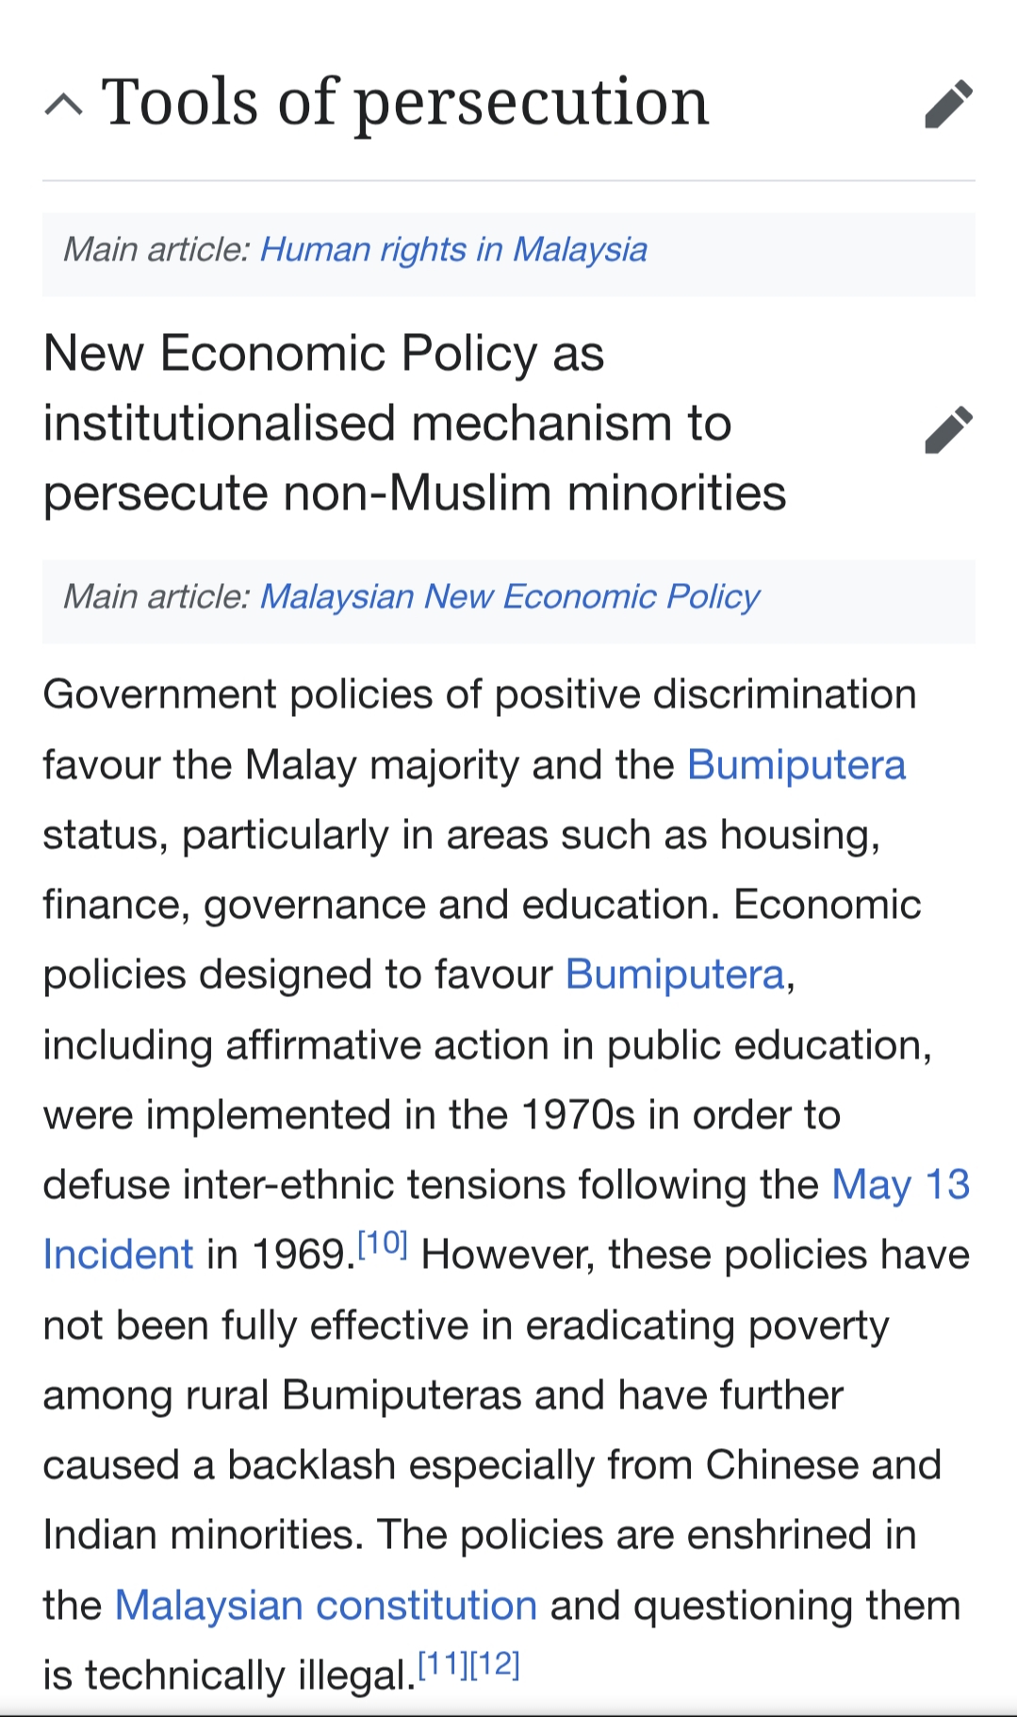Open Malaysian New Economic Policy main article

click(509, 597)
